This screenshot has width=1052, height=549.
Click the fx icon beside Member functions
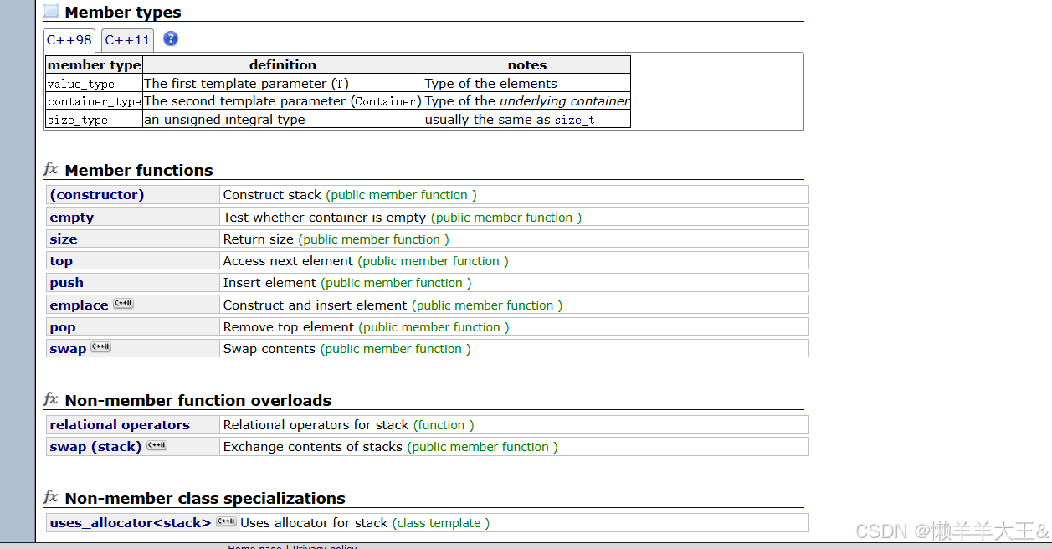[x=51, y=169]
